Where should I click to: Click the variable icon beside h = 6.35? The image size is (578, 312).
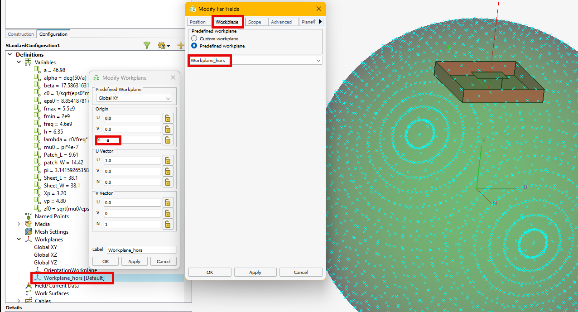point(38,132)
